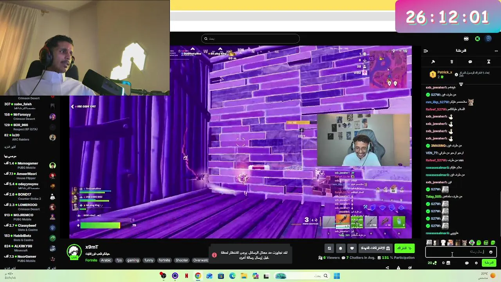Click sxb_jawaher1 username in first chat message
This screenshot has width=501, height=282.
(436, 87)
